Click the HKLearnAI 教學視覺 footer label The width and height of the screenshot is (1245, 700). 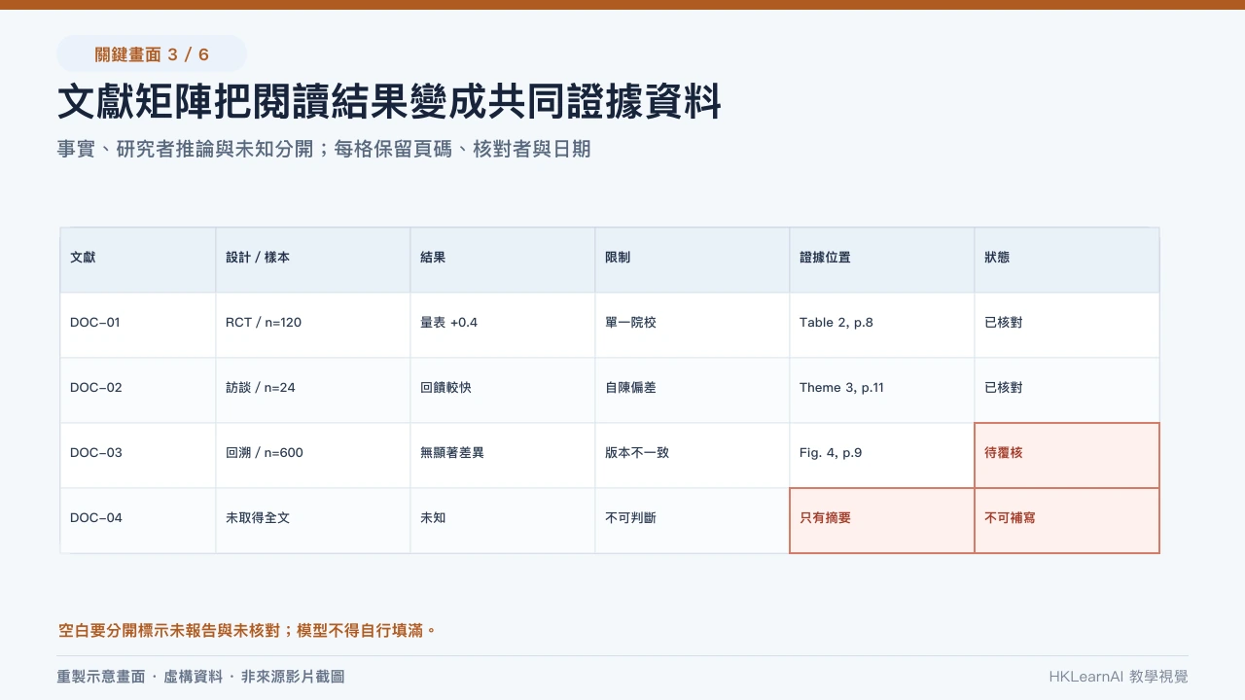[x=1119, y=677]
